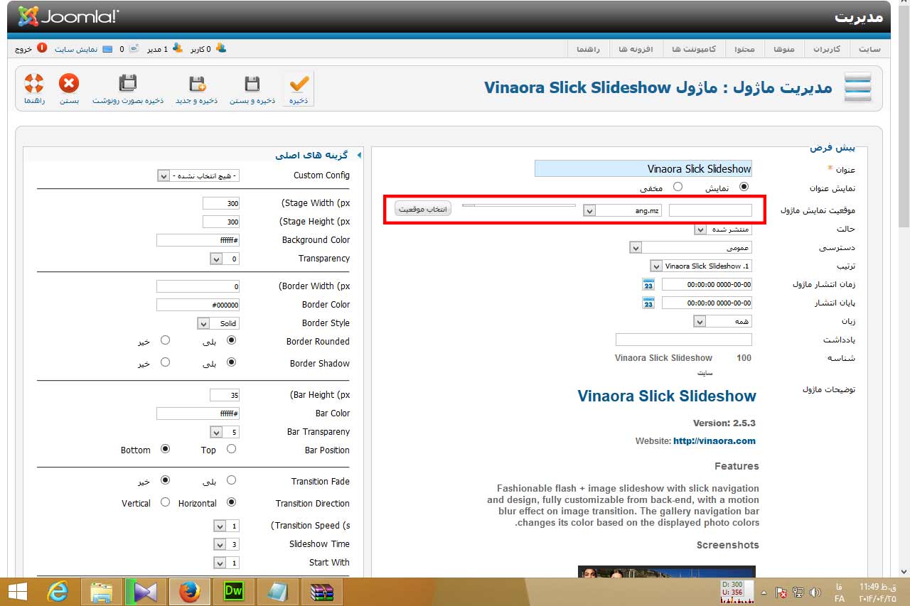Viewport: 910px width, 606px height.
Task: Click the Background Color field
Action: [x=198, y=240]
